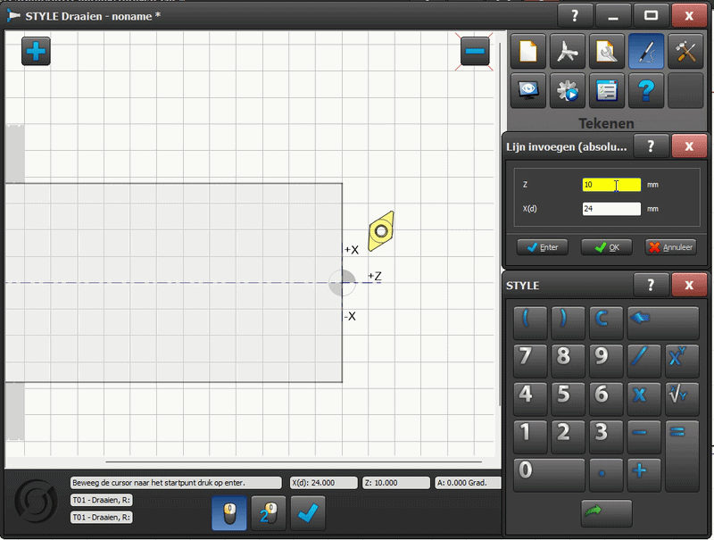Click the workpiece origin marker
Image resolution: width=714 pixels, height=540 pixels.
[342, 283]
